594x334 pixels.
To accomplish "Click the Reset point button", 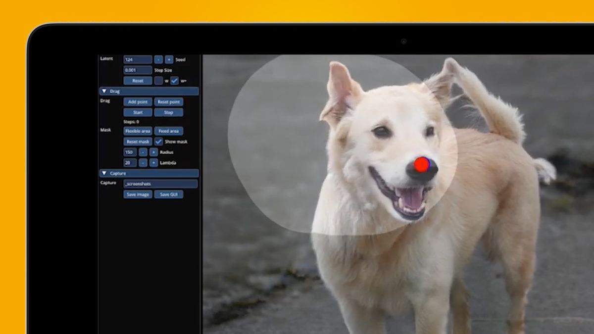I will point(168,102).
